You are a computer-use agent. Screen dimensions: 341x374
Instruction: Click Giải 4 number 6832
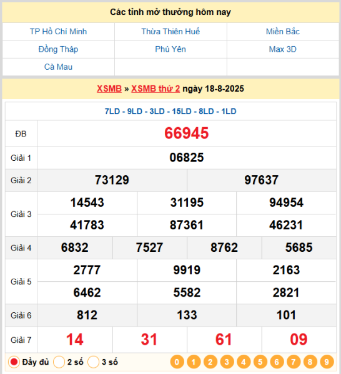[x=75, y=247]
